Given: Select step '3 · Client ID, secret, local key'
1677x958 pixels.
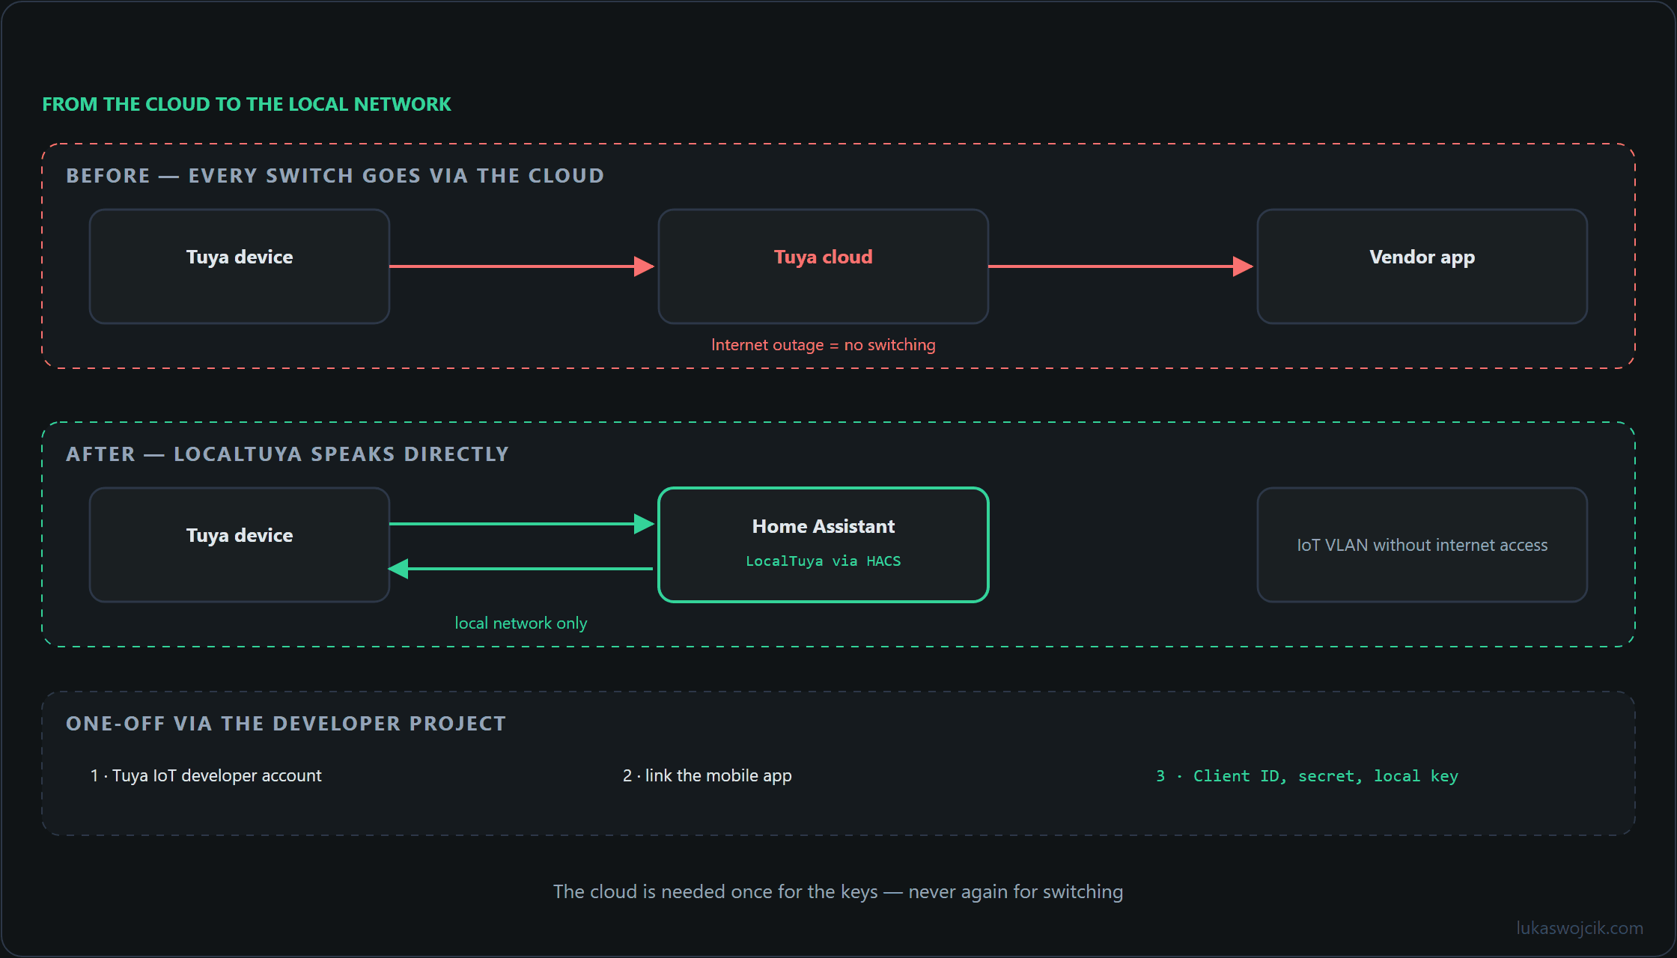Looking at the screenshot, I should point(1307,776).
